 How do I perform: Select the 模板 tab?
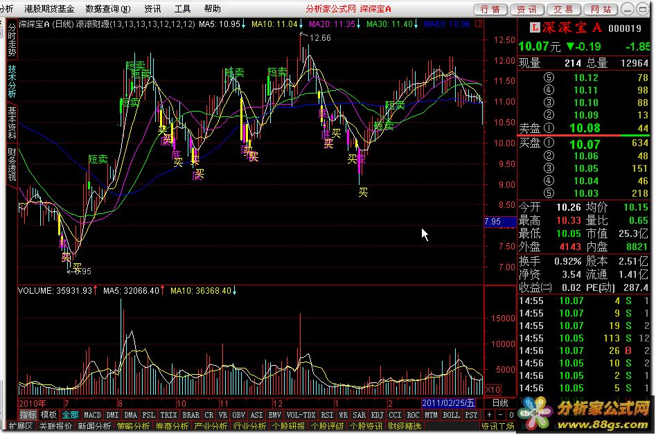coord(48,415)
